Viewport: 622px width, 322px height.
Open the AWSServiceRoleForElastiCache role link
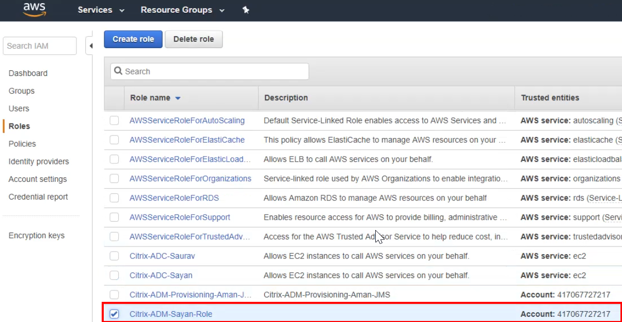click(x=187, y=140)
